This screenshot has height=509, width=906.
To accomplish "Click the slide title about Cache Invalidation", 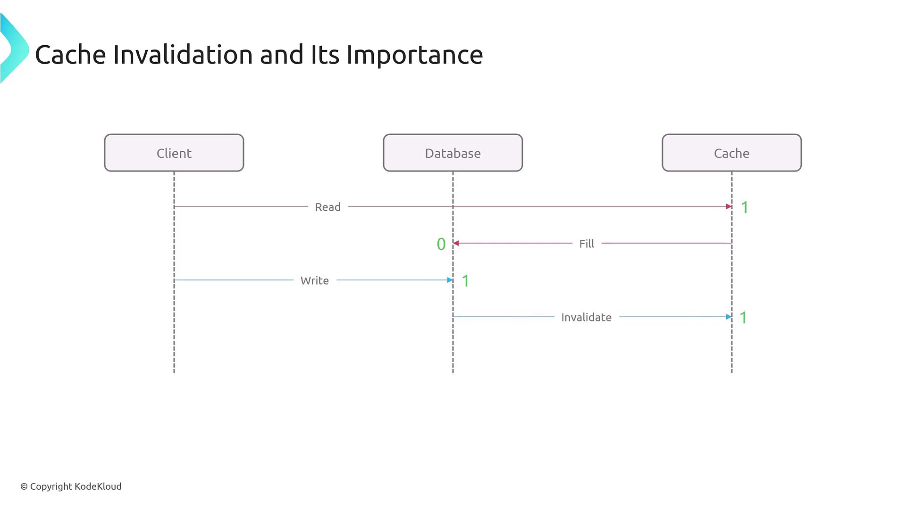I will coord(259,54).
